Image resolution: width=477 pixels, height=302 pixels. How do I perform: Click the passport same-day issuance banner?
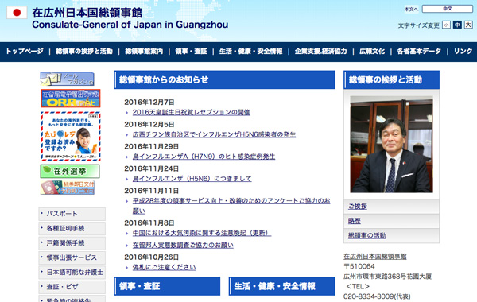click(x=68, y=188)
